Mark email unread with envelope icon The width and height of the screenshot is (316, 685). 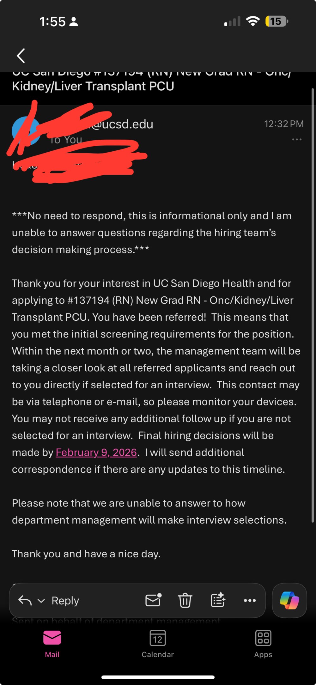click(x=153, y=600)
